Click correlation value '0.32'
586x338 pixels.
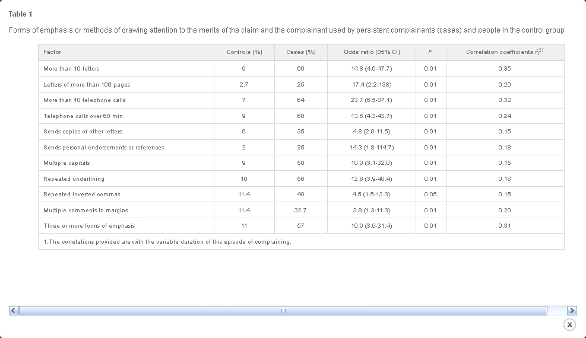click(x=505, y=100)
